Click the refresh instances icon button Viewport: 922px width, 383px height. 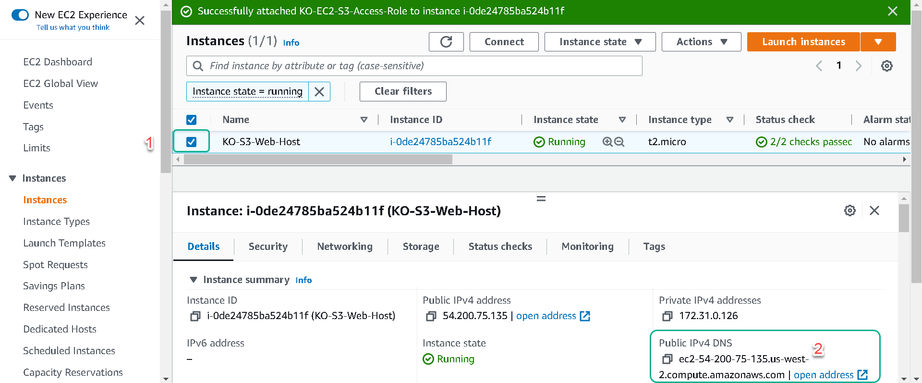[446, 42]
